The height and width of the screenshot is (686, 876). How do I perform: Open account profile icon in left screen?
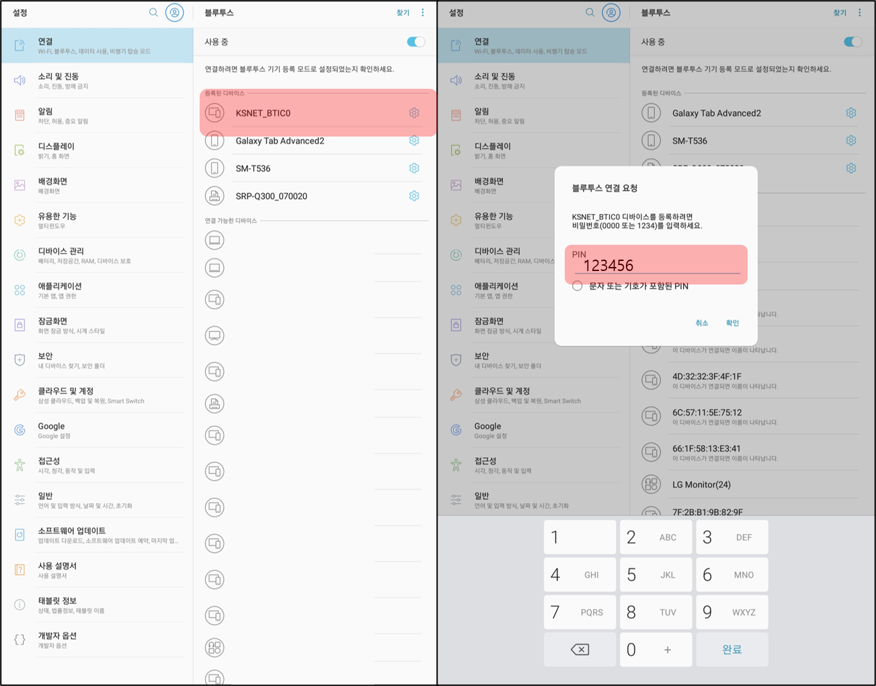175,12
